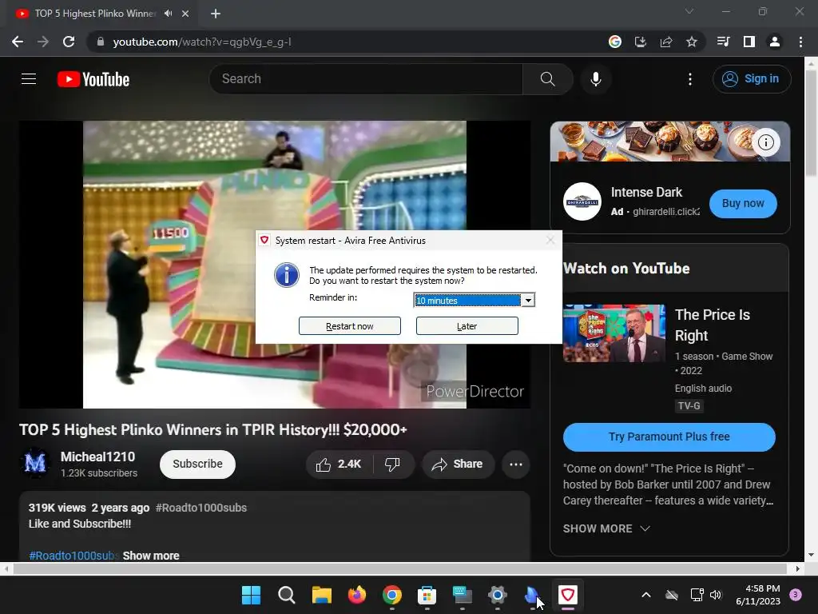Click the Sign in button

[x=751, y=79]
